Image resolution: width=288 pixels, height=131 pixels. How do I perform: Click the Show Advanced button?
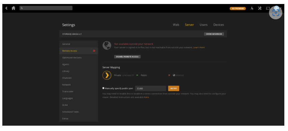coord(214,34)
